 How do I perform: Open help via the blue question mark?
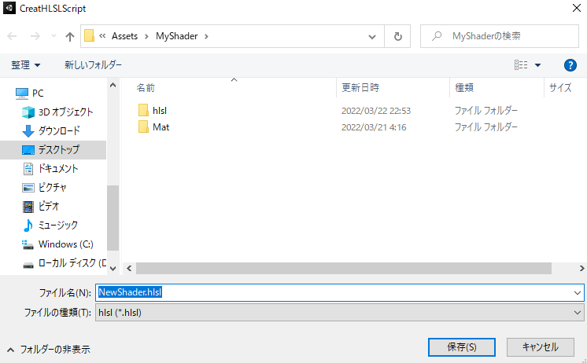(570, 65)
